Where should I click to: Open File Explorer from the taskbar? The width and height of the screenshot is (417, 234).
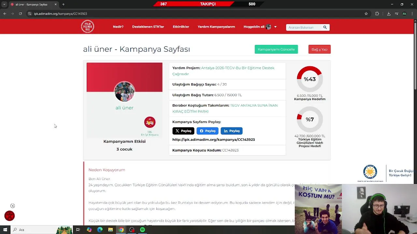[110, 230]
